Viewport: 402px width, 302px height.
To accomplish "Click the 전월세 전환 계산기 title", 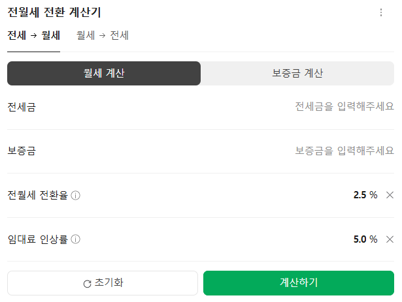I will [x=54, y=12].
